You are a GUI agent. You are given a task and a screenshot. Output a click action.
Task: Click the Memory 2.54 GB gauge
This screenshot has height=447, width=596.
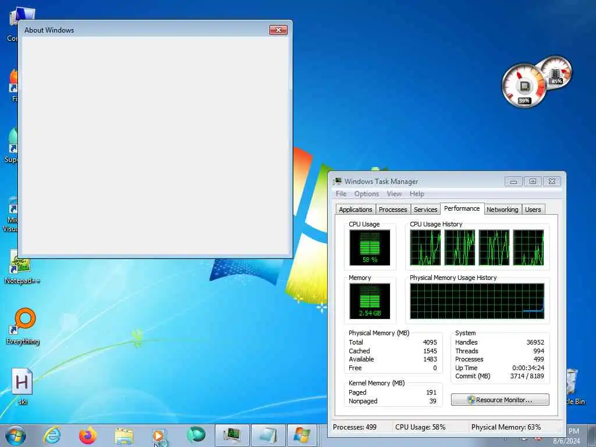point(370,301)
